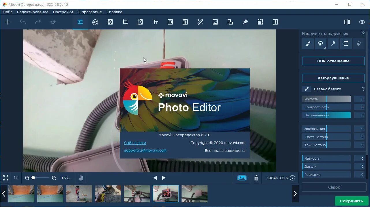The image size is (370, 207).
Task: Toggle the filmstrip panel visibility
Action: pyautogui.click(x=242, y=178)
